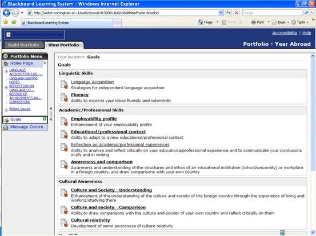316x236 pixels.
Task: Click the Educational/professional context goal icon
Action: coord(65,134)
